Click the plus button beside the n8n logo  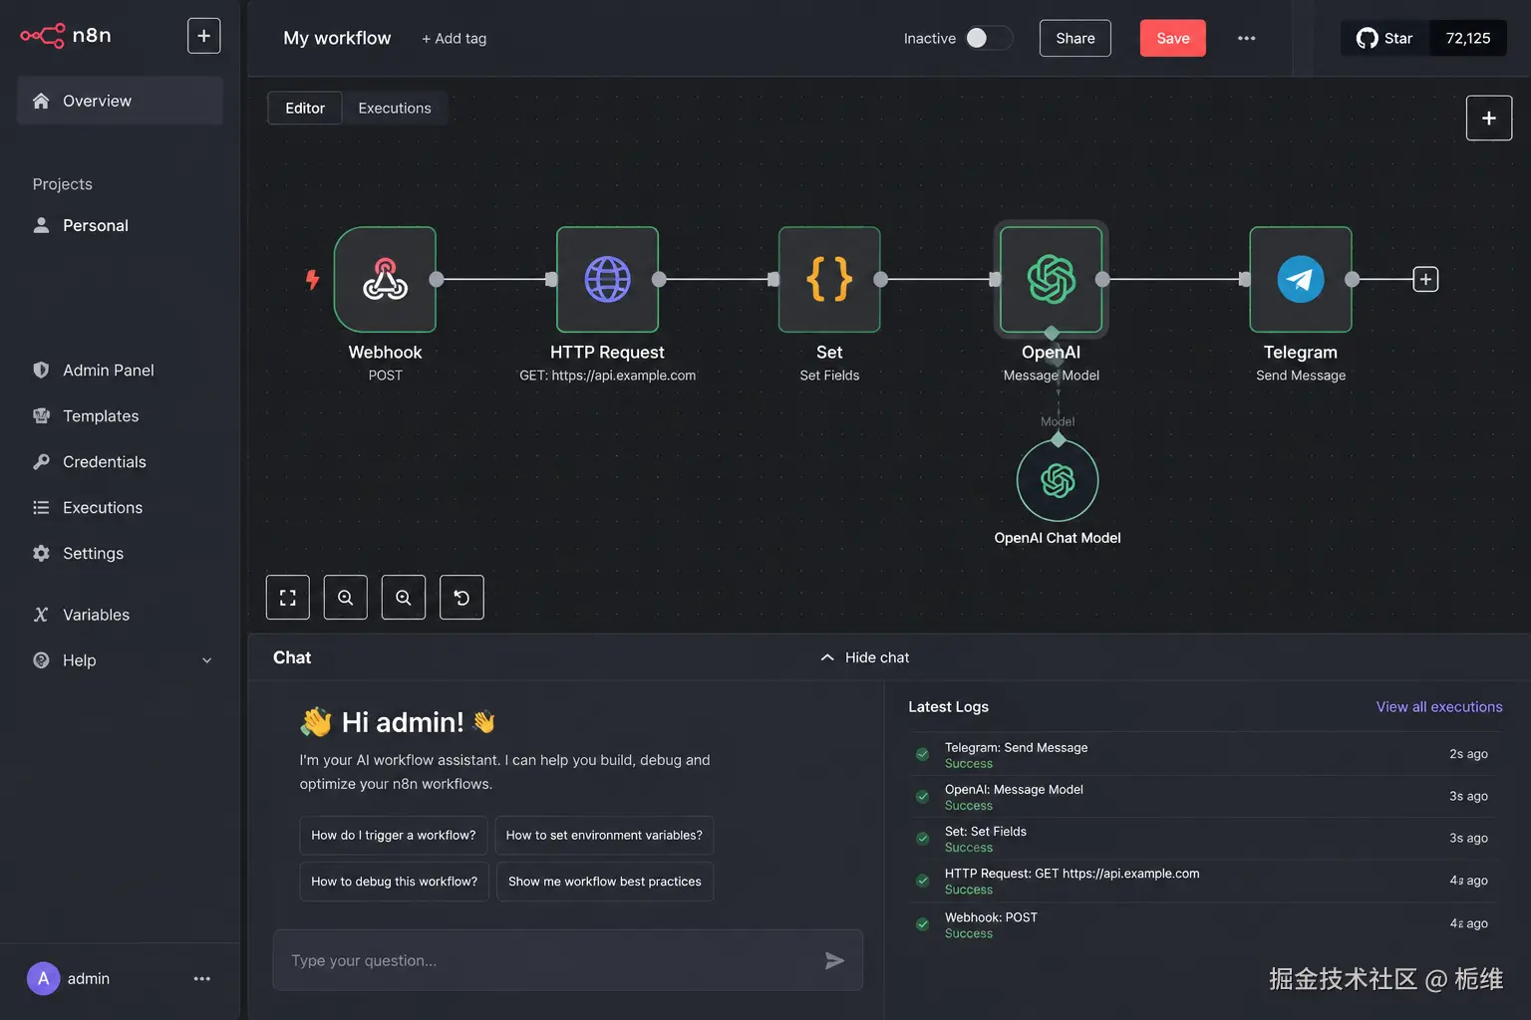(x=203, y=36)
